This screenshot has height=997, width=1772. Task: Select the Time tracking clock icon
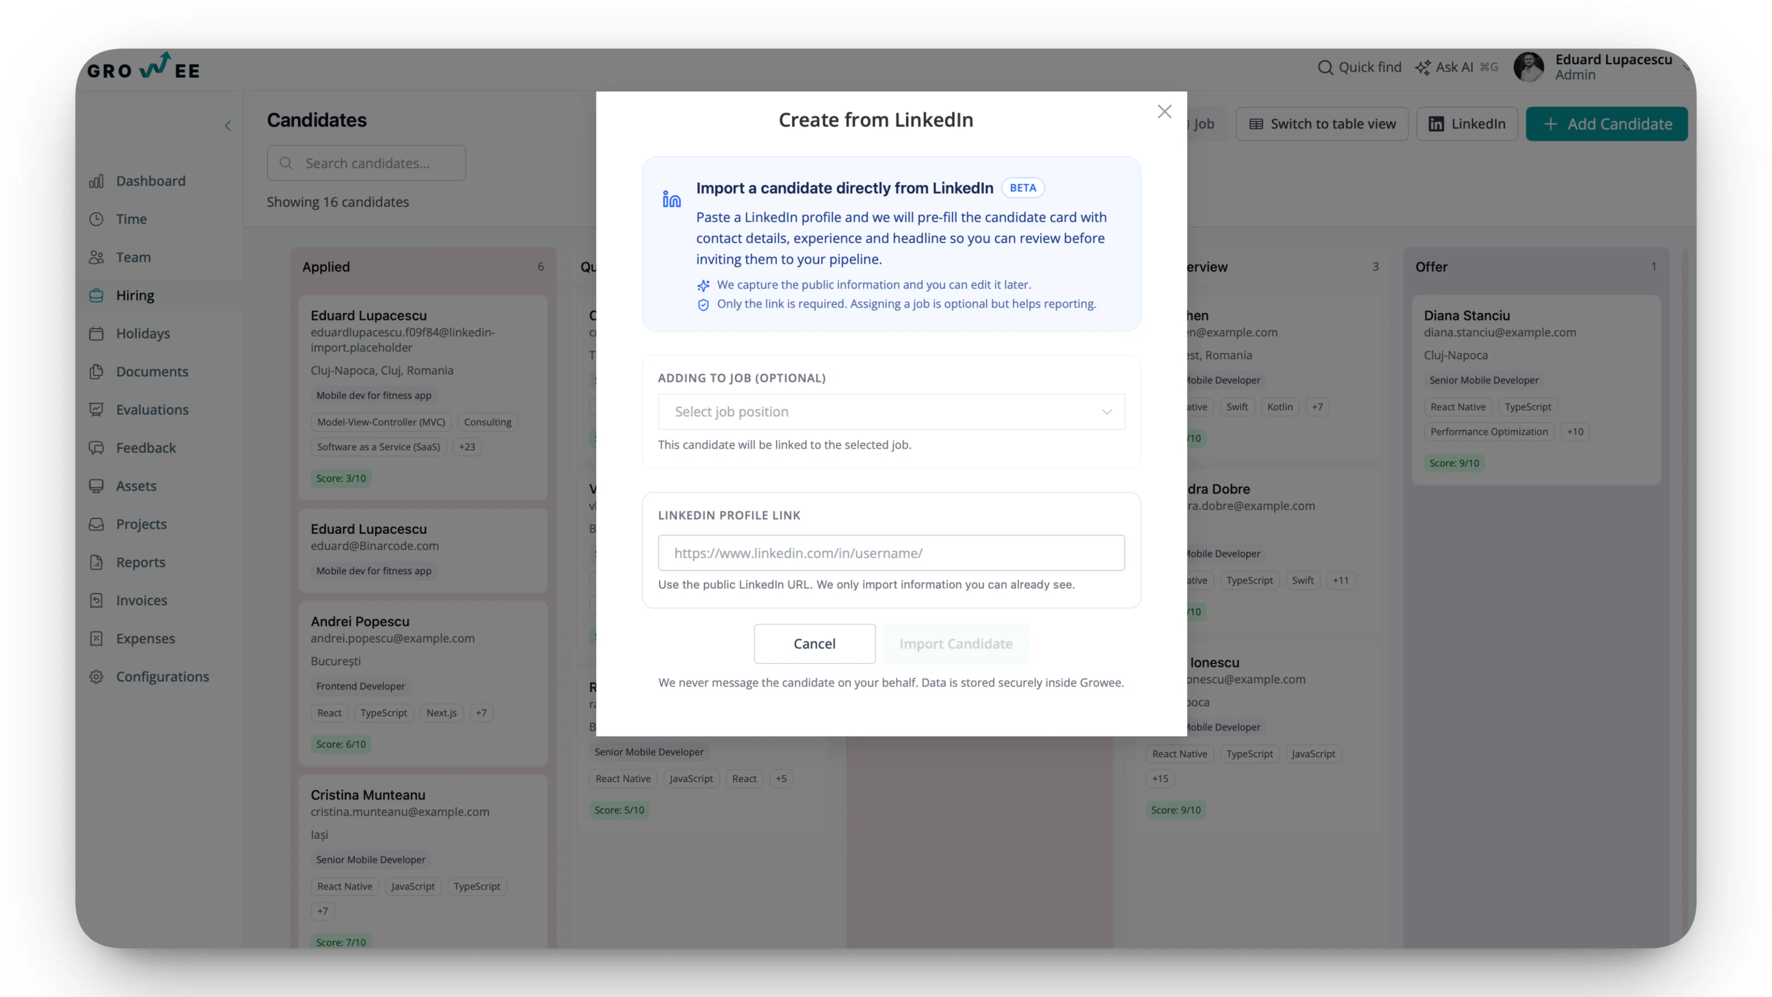pos(96,219)
